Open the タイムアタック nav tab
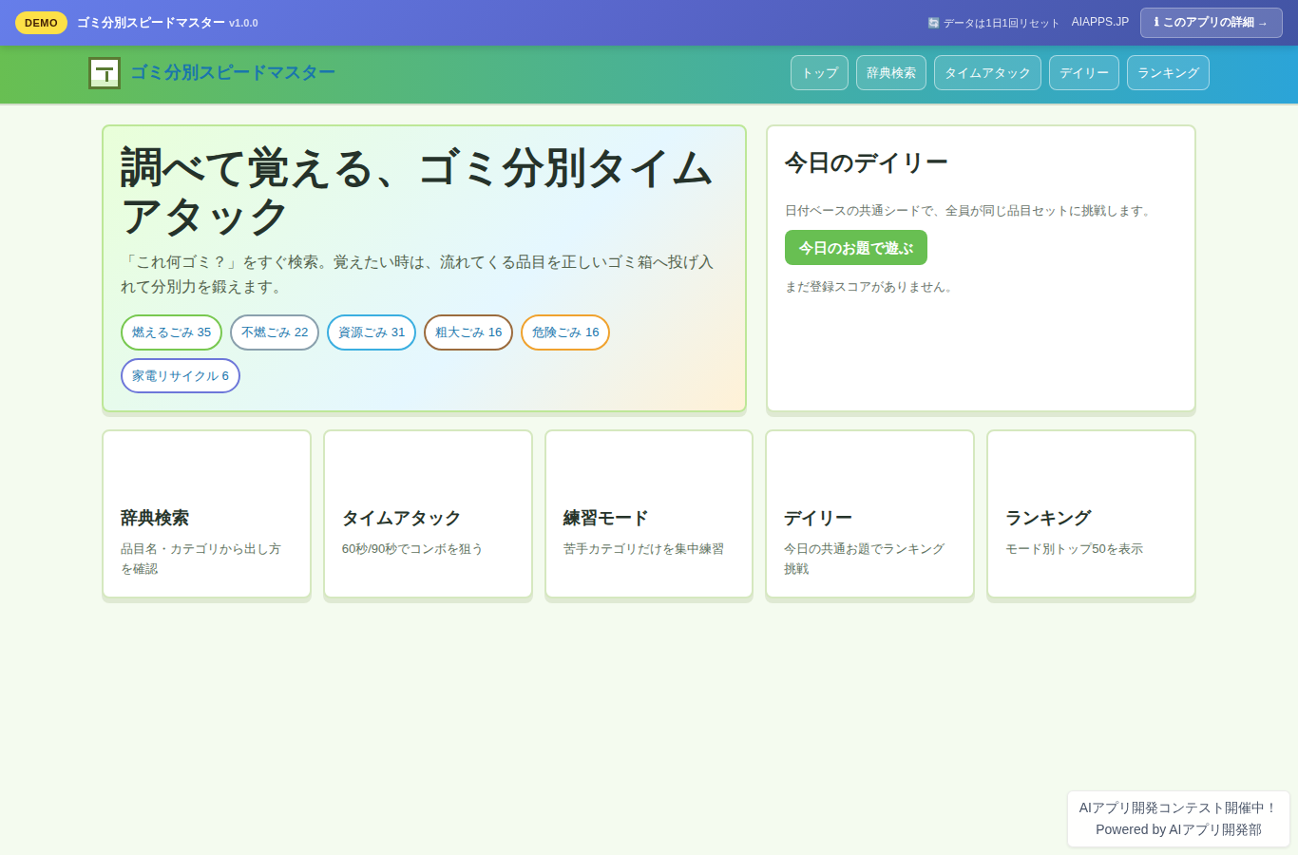1298x855 pixels. pos(987,73)
